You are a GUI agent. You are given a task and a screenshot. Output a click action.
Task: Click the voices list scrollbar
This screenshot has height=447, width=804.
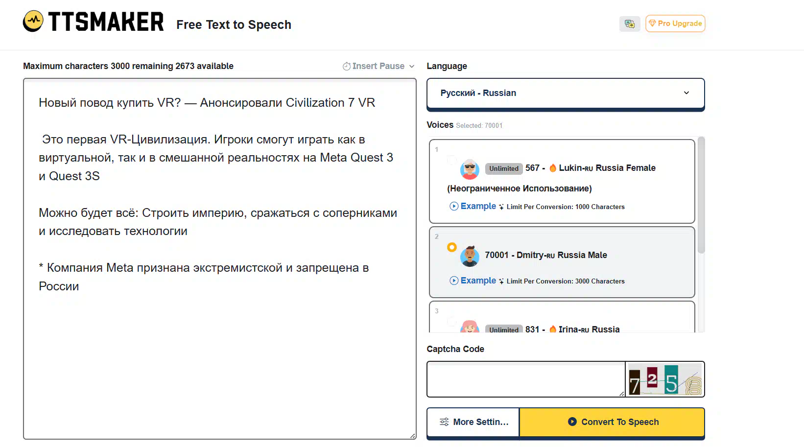coord(701,195)
